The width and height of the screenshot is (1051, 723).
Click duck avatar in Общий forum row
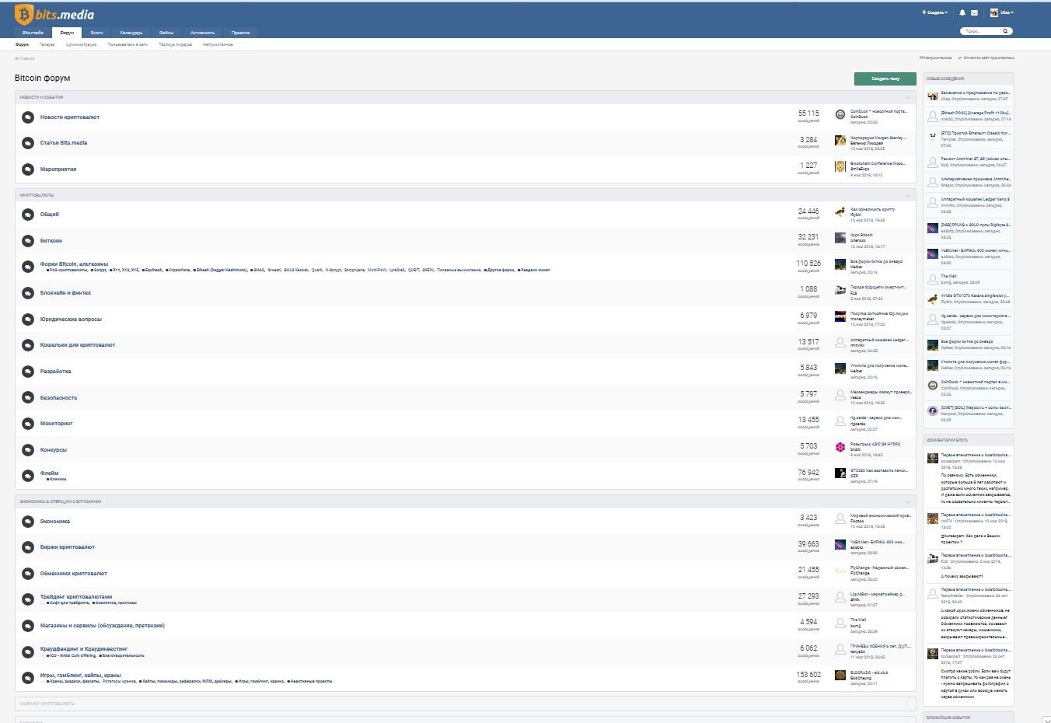[840, 211]
